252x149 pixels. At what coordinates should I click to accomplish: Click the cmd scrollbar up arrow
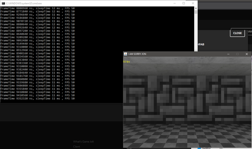196,8
